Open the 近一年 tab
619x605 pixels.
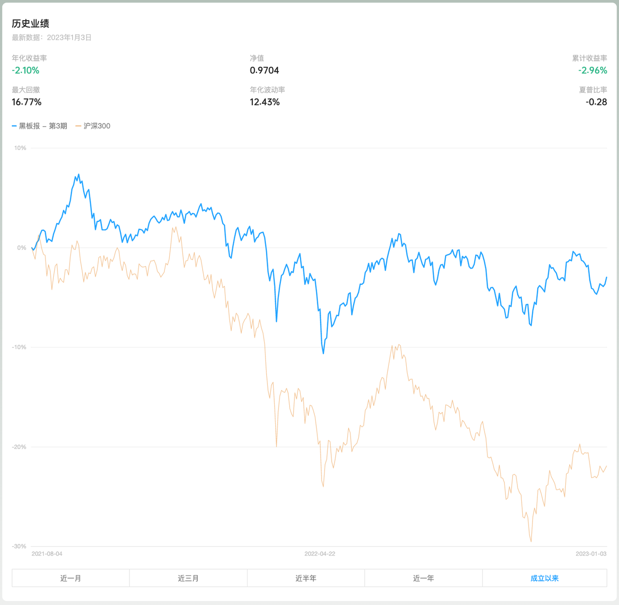click(423, 578)
